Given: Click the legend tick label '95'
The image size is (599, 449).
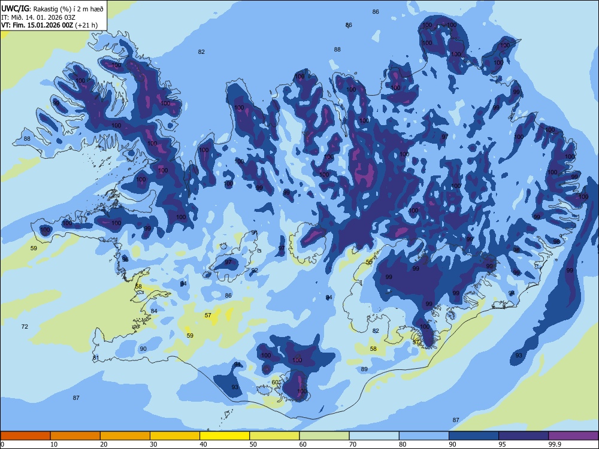Looking at the screenshot, I should click(503, 444).
